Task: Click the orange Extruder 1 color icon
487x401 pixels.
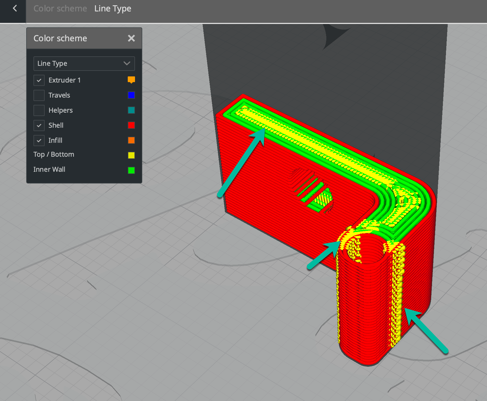Action: pos(131,80)
